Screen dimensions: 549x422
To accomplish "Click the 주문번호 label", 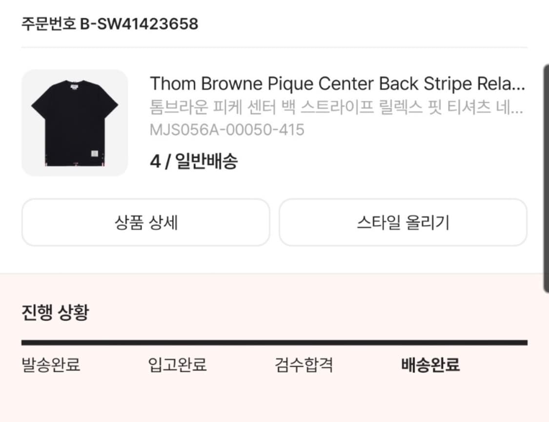I will pos(49,23).
